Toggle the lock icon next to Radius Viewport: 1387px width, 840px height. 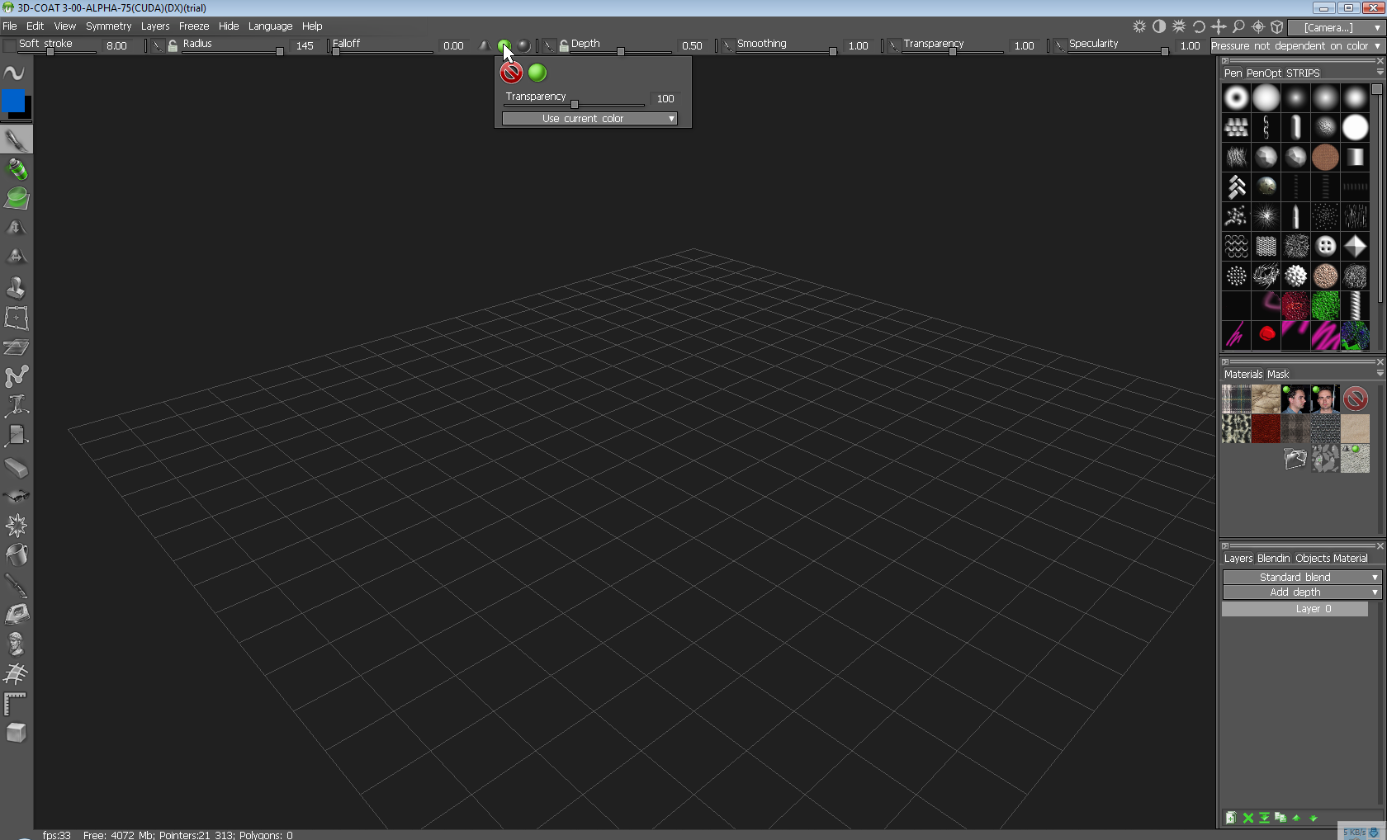tap(173, 46)
